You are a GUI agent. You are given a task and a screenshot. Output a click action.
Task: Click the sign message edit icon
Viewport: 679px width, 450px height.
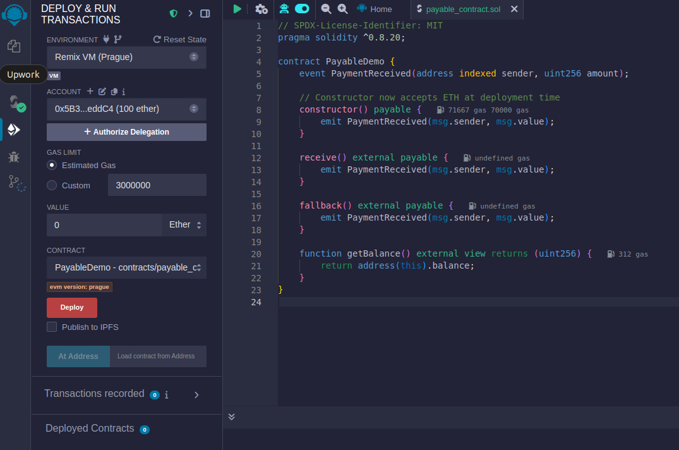[102, 92]
